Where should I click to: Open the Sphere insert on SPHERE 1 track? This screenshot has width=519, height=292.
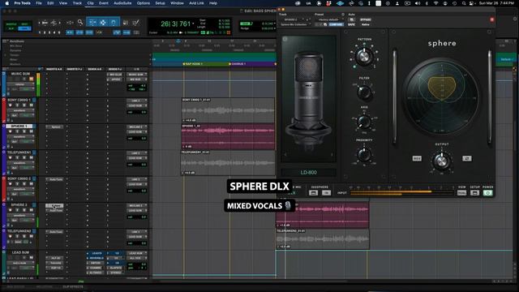click(55, 127)
